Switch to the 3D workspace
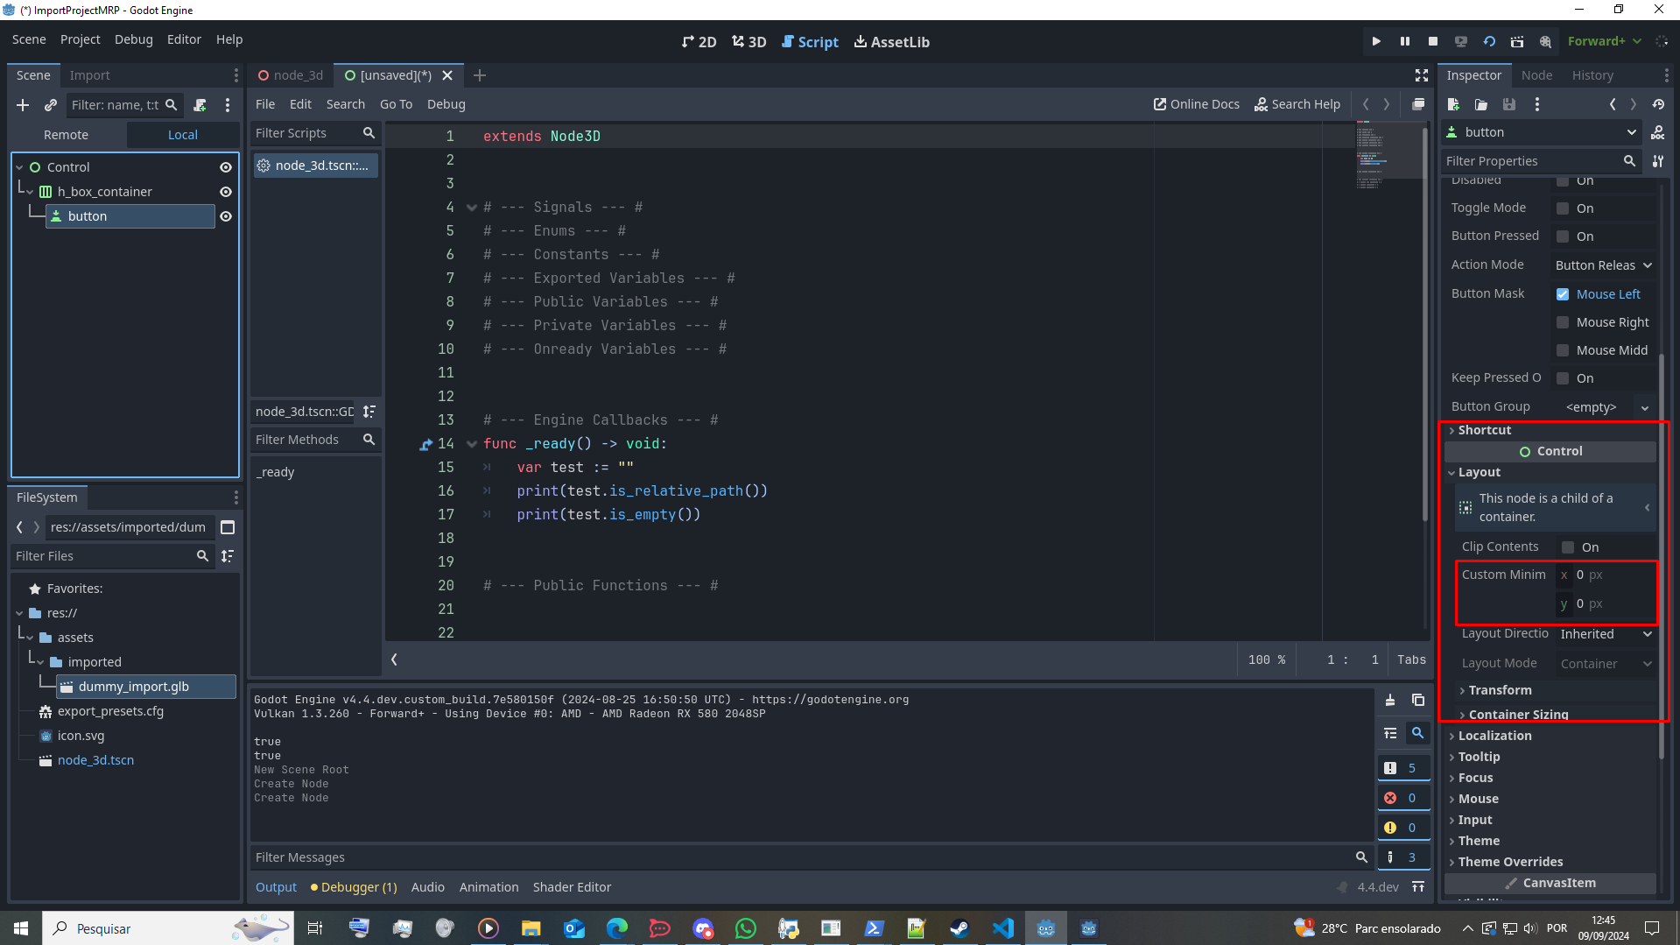This screenshot has width=1680, height=945. tap(749, 42)
